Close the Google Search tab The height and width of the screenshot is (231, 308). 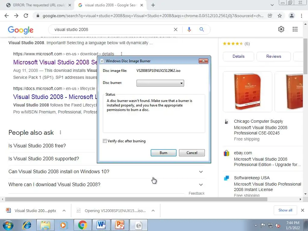(x=142, y=5)
